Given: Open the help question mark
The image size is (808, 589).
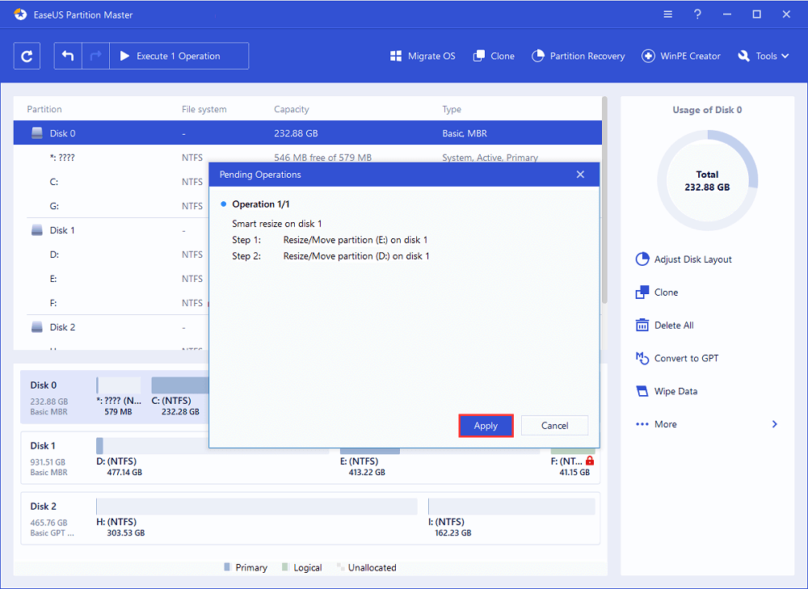Looking at the screenshot, I should coord(697,15).
